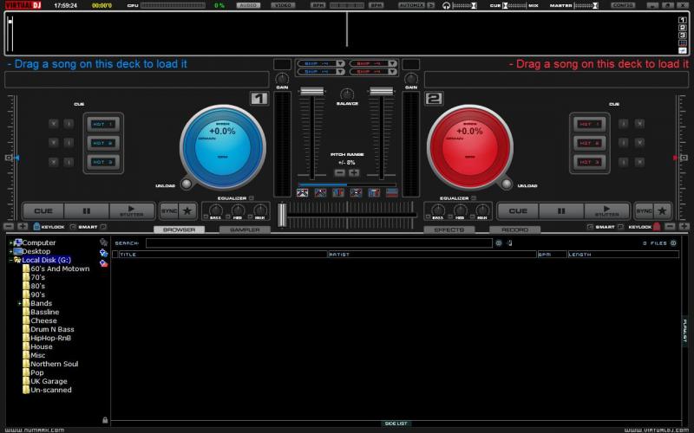The image size is (694, 433).
Task: Switch to the SAMPLER tab
Action: pos(245,229)
